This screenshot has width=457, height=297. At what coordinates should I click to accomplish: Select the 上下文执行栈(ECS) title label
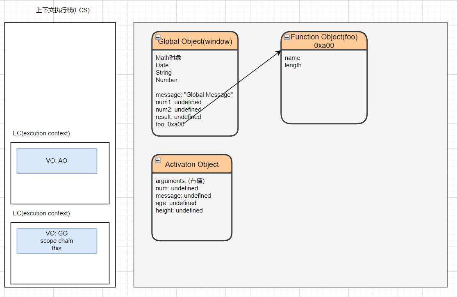(x=63, y=10)
